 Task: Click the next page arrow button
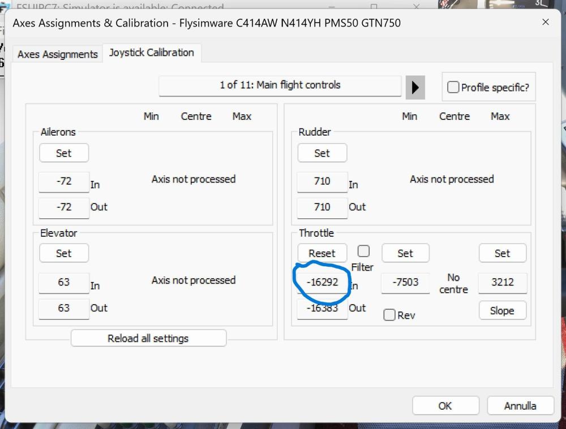pyautogui.click(x=415, y=87)
